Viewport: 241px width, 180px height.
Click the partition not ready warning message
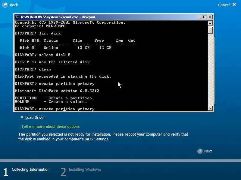[103, 137]
